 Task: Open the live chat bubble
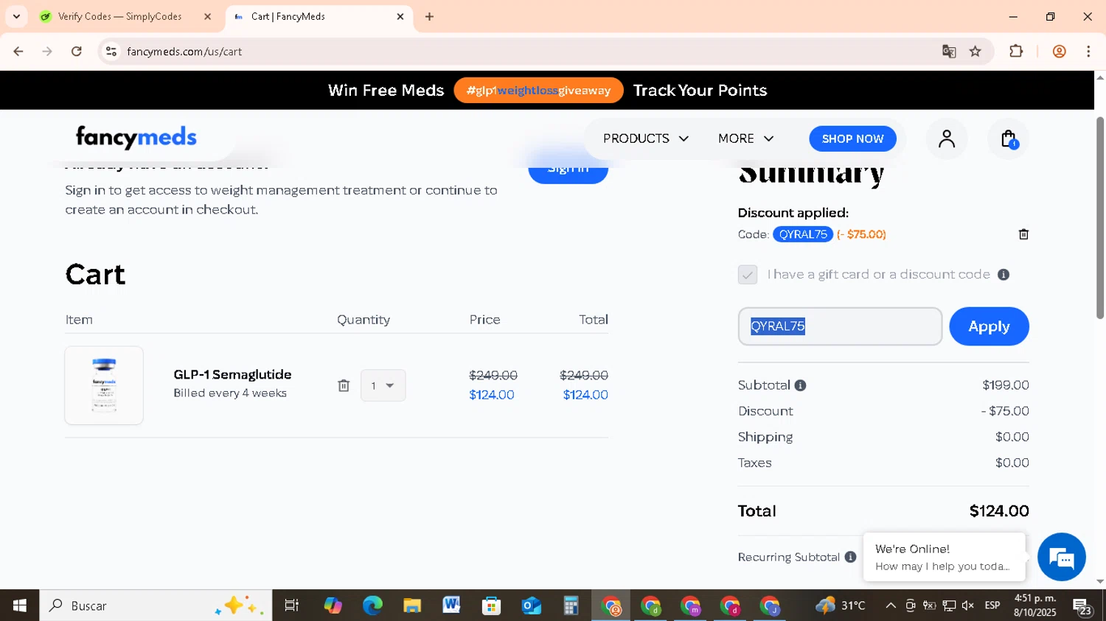click(x=1062, y=558)
